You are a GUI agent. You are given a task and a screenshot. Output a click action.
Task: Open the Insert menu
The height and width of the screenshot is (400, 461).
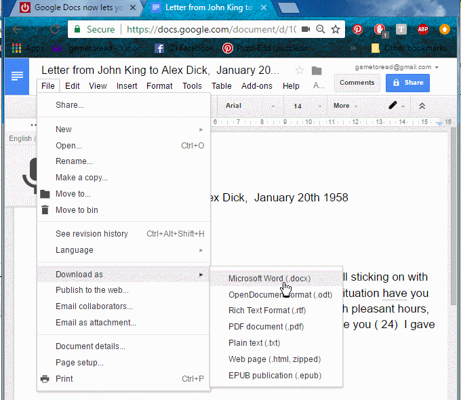(127, 86)
